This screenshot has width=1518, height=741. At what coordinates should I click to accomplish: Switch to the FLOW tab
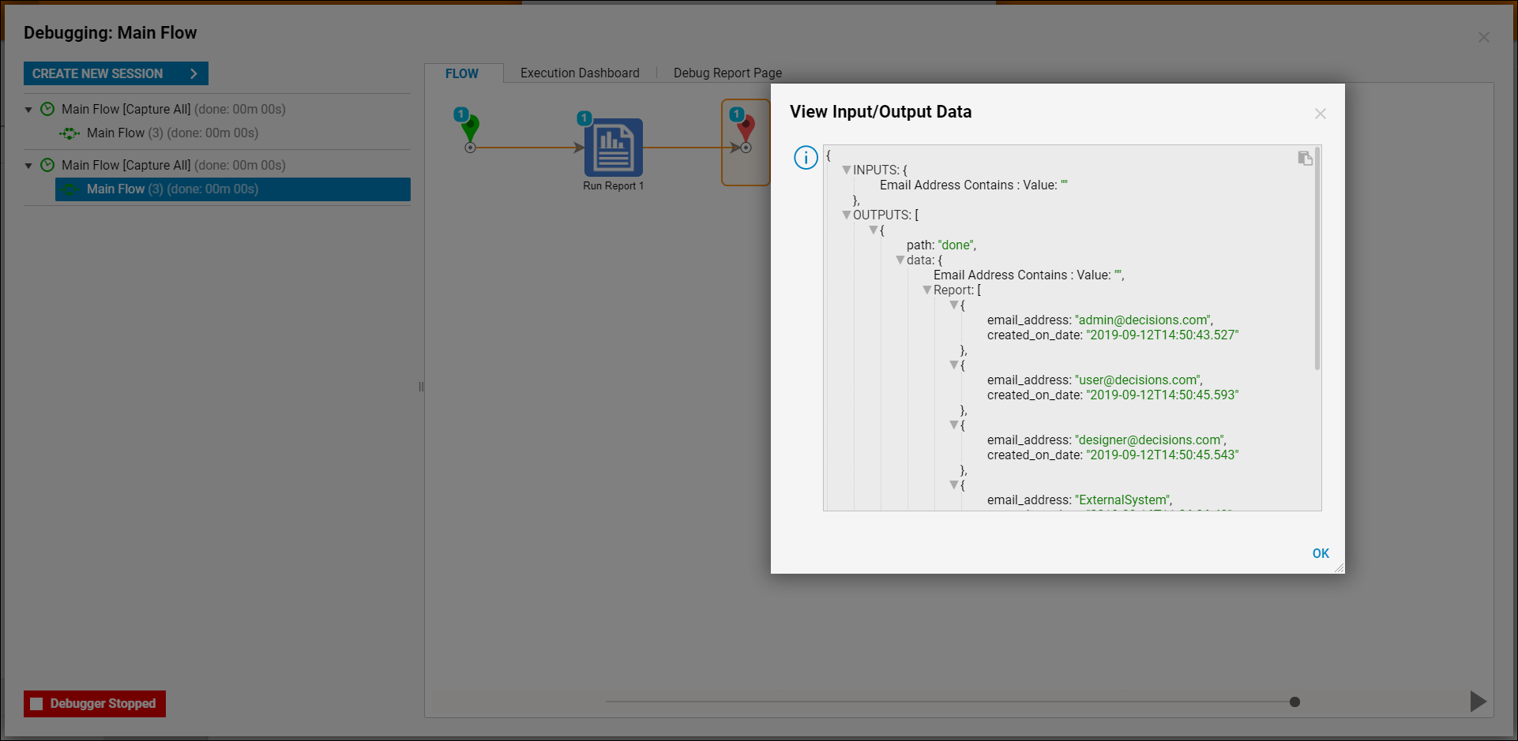462,73
